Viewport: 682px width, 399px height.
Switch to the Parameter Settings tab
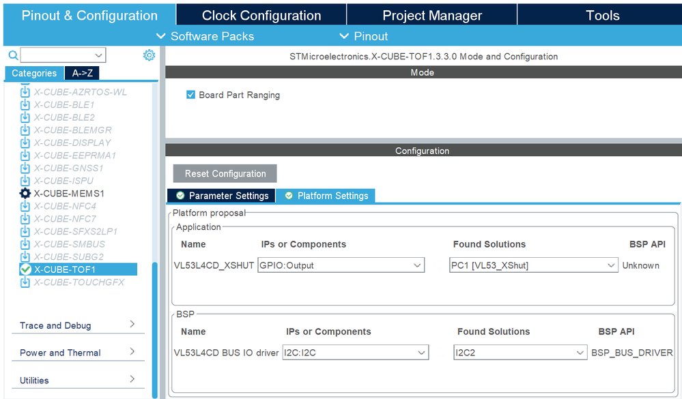(x=221, y=196)
